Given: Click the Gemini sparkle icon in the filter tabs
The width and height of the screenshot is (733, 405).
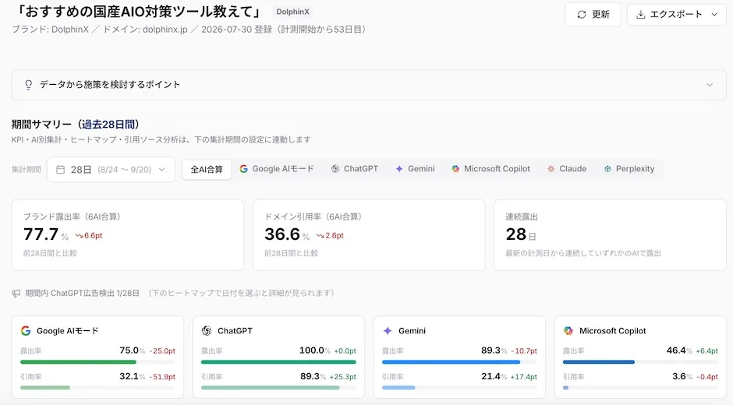Looking at the screenshot, I should pos(399,169).
